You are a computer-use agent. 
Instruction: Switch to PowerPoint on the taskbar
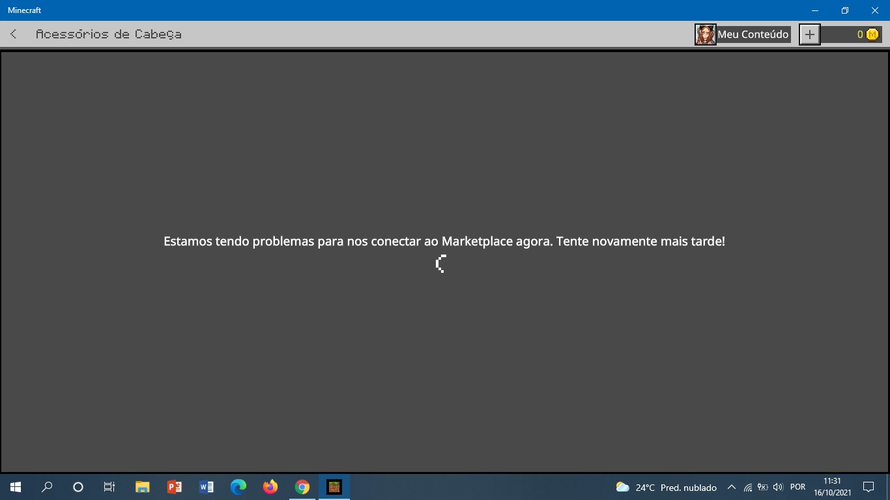[x=174, y=487]
